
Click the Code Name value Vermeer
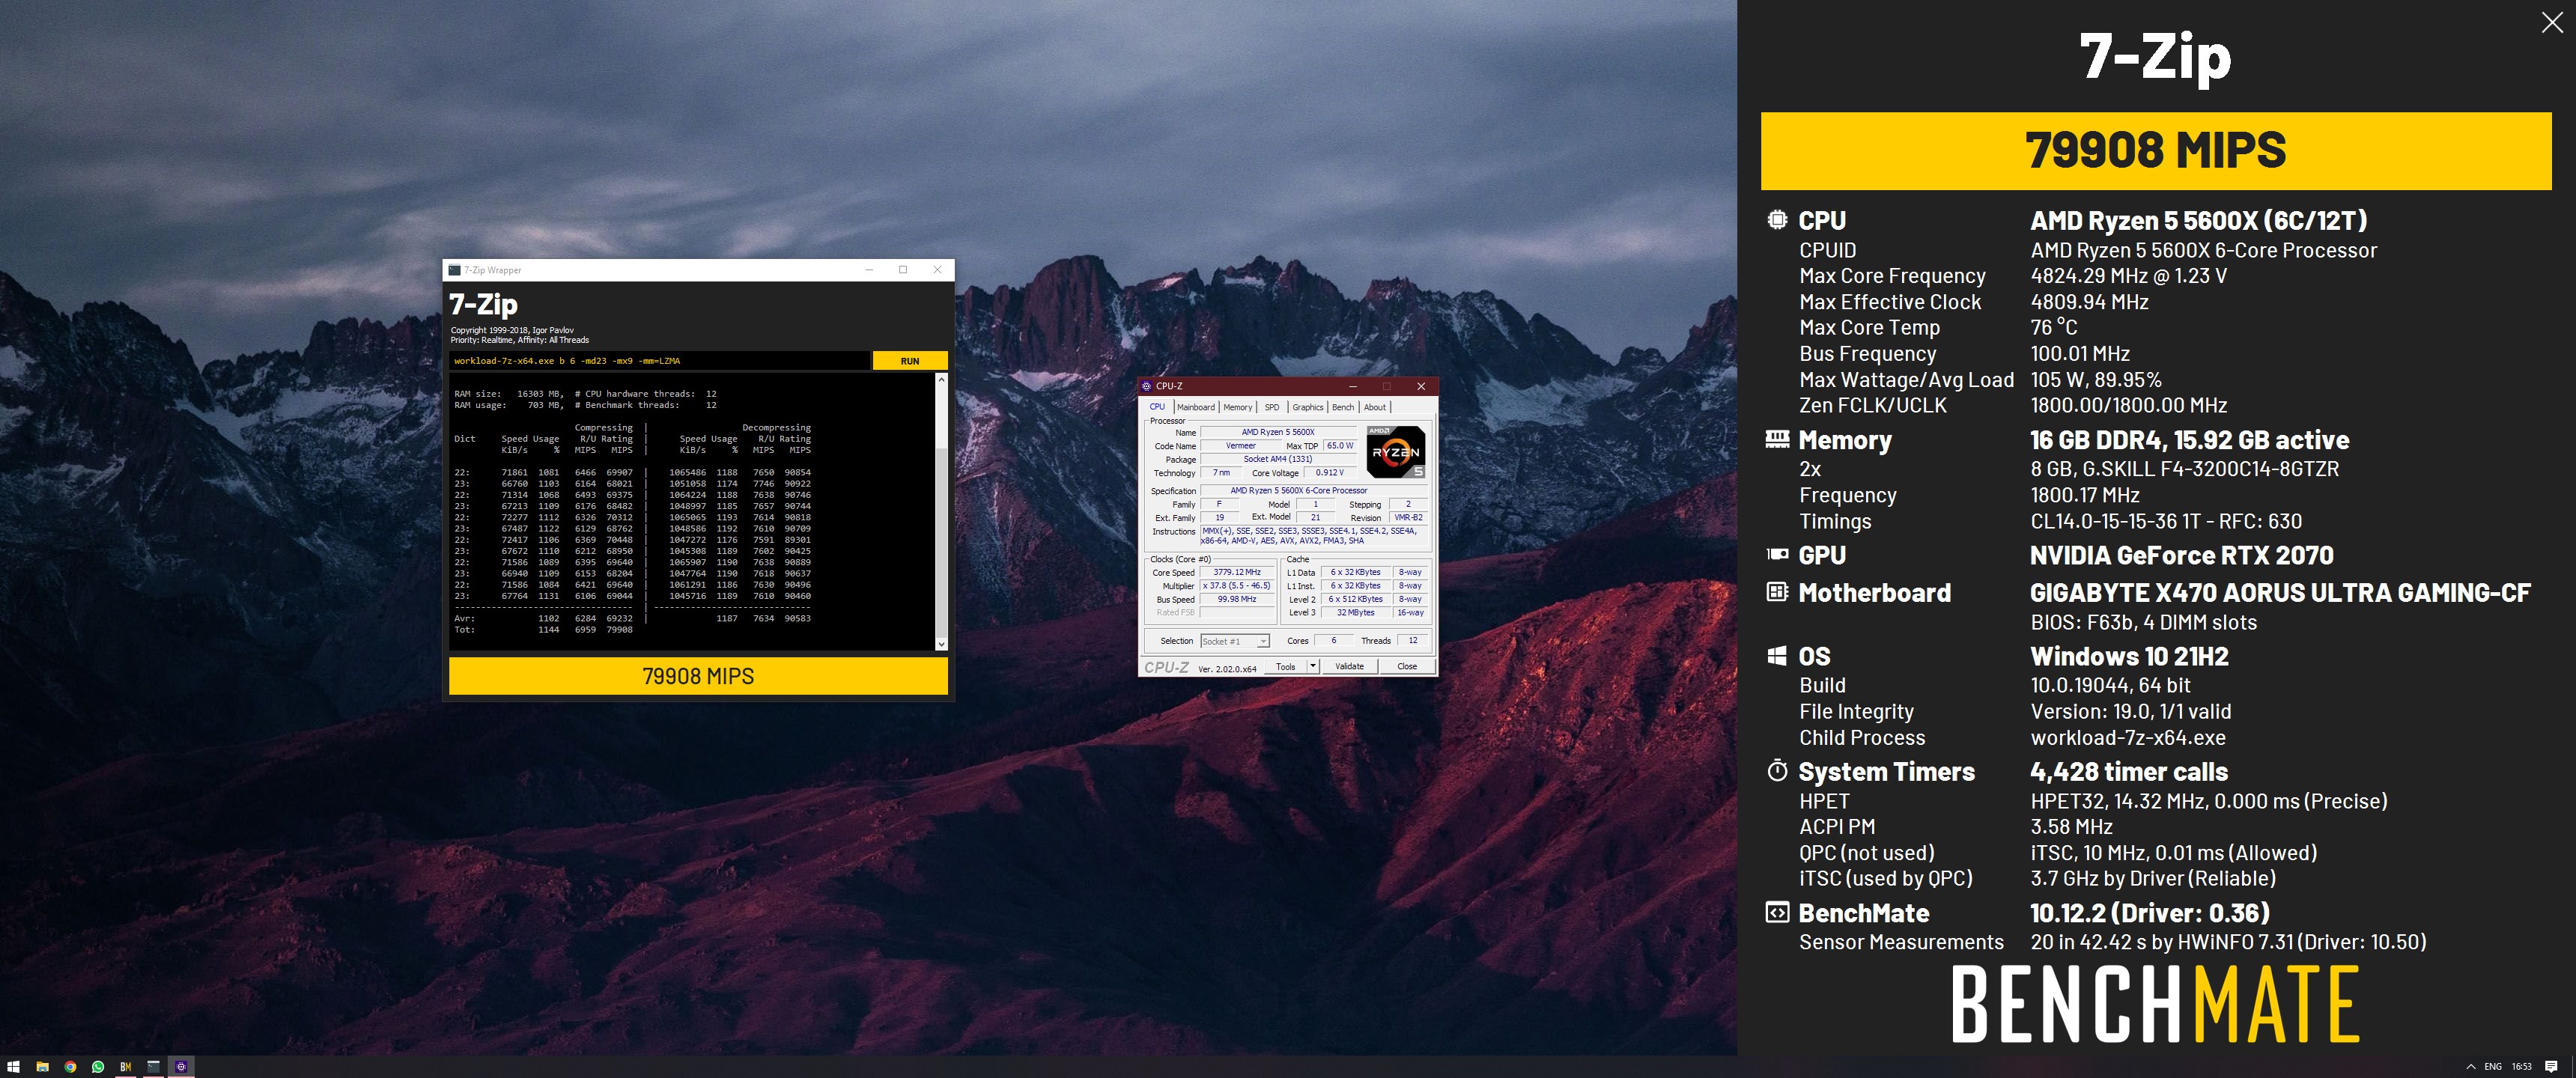(1241, 446)
